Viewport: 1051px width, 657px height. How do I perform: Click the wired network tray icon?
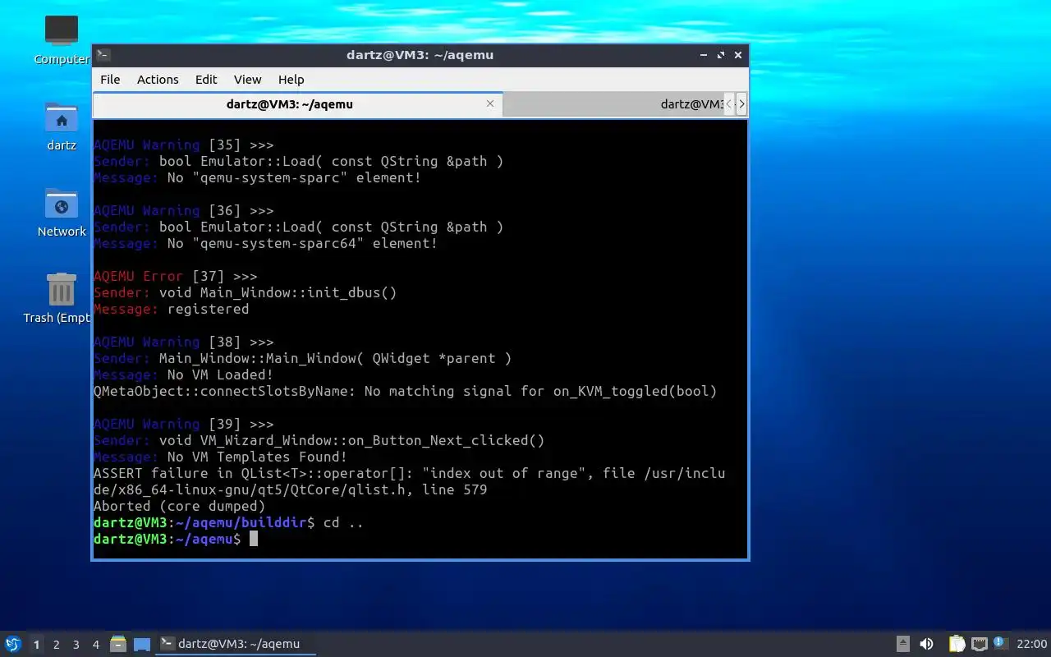[x=979, y=644]
